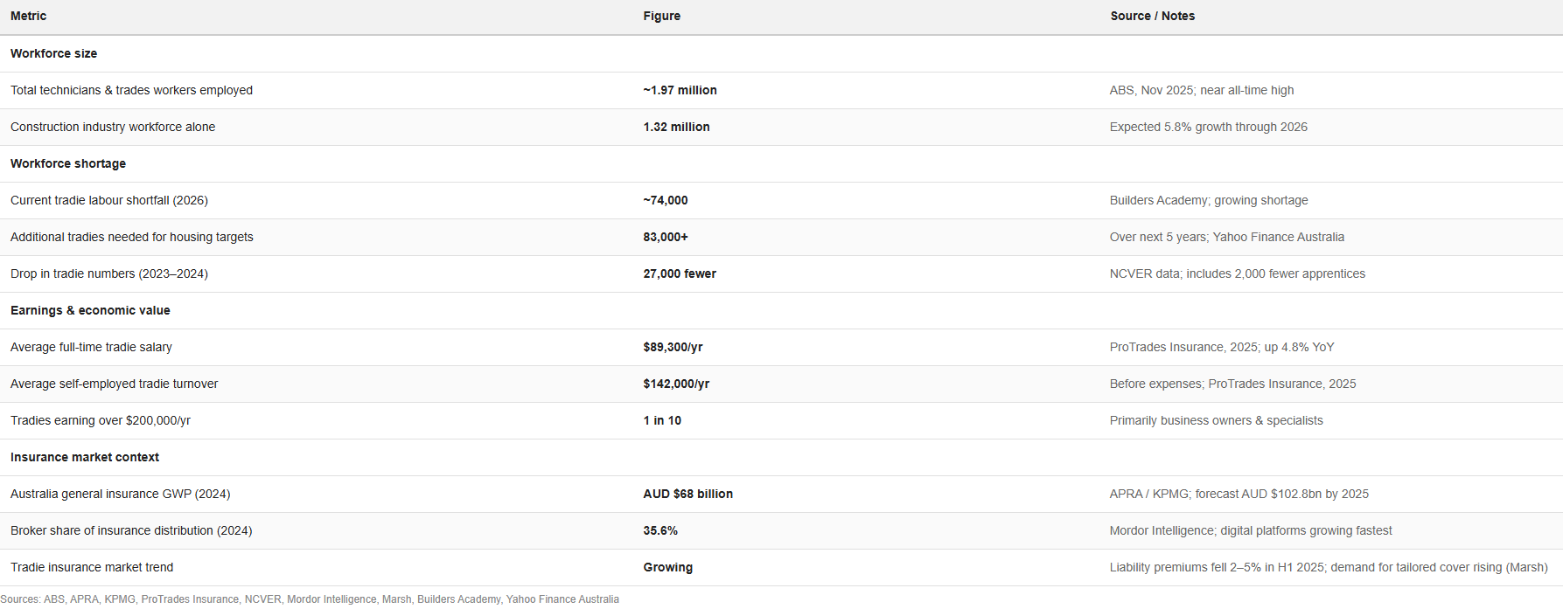Click the Liability premiums fell note text
This screenshot has height=609, width=1563.
(1328, 567)
